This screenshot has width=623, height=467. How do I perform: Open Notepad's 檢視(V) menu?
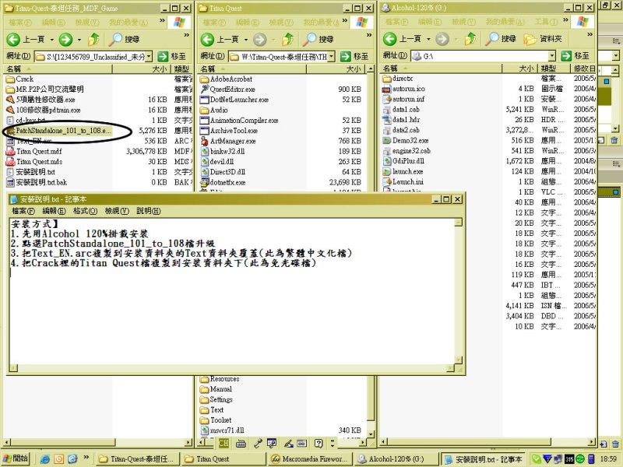coord(117,211)
